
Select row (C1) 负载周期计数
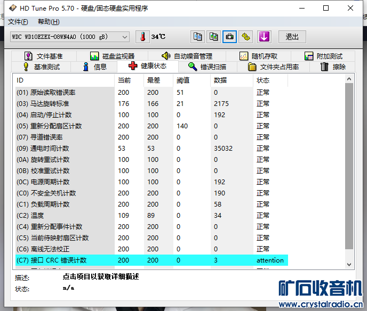pyautogui.click(x=151, y=204)
